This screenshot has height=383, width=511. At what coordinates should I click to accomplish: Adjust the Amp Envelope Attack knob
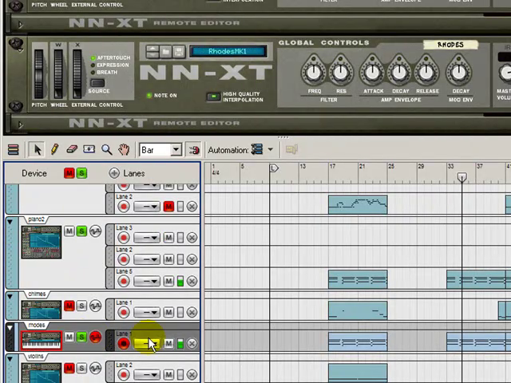[x=372, y=71]
